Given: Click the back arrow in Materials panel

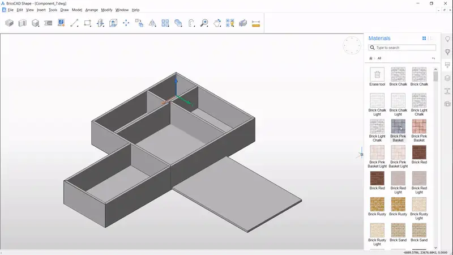Looking at the screenshot, I should (433, 58).
